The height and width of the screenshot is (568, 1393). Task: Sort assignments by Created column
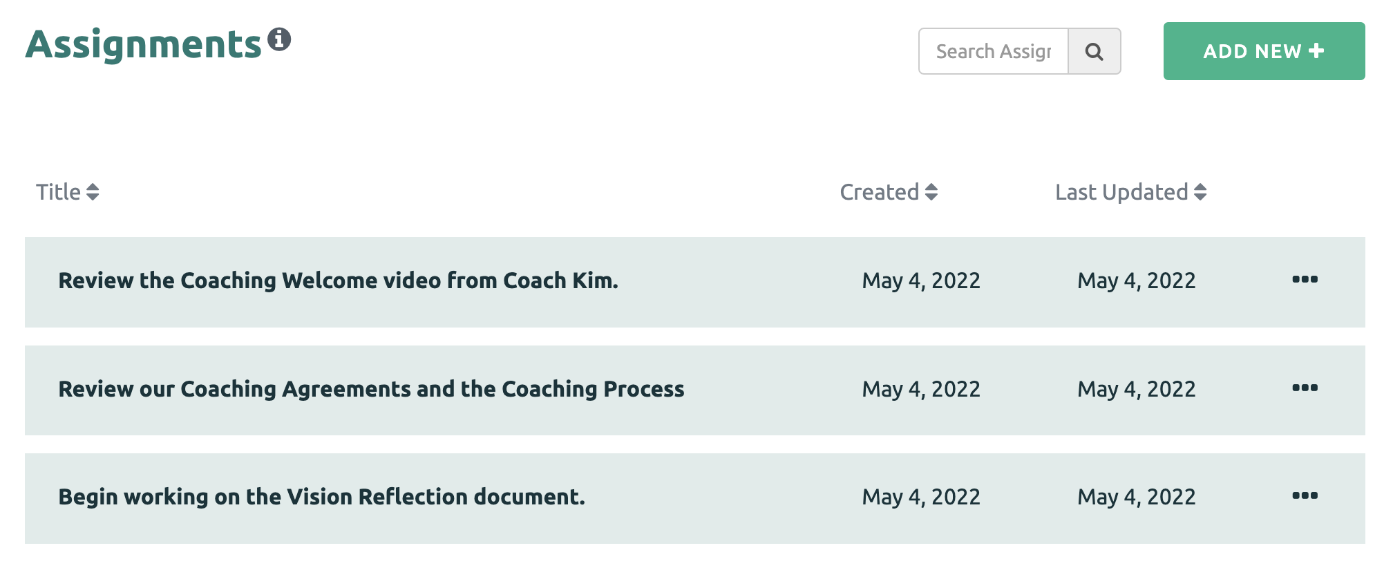[889, 192]
